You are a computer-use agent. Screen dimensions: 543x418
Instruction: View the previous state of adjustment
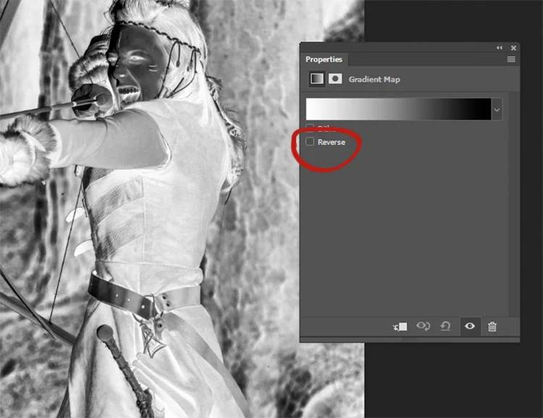pyautogui.click(x=423, y=326)
